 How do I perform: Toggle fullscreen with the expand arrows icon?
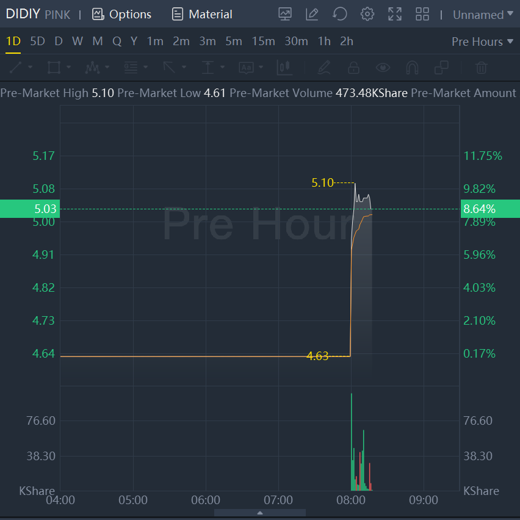click(x=395, y=14)
